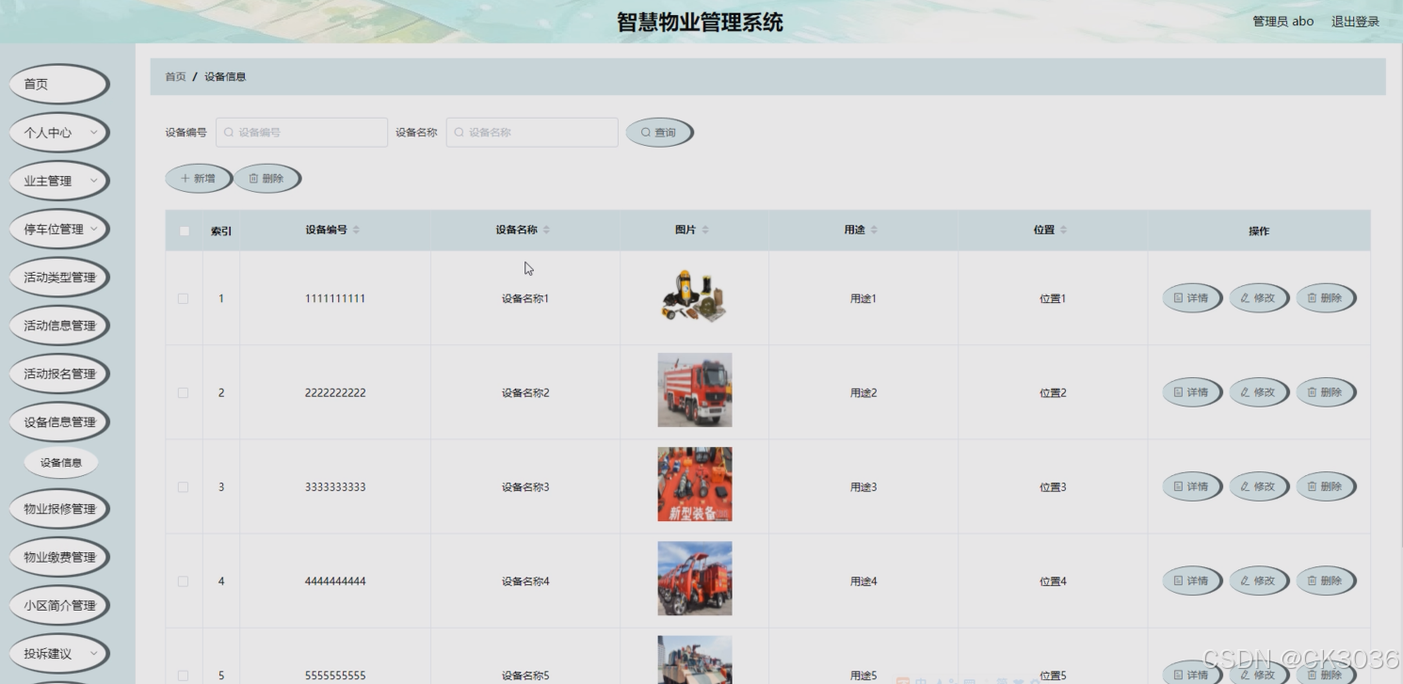Image resolution: width=1403 pixels, height=684 pixels.
Task: Open 首页 in the sidebar
Action: pos(59,84)
